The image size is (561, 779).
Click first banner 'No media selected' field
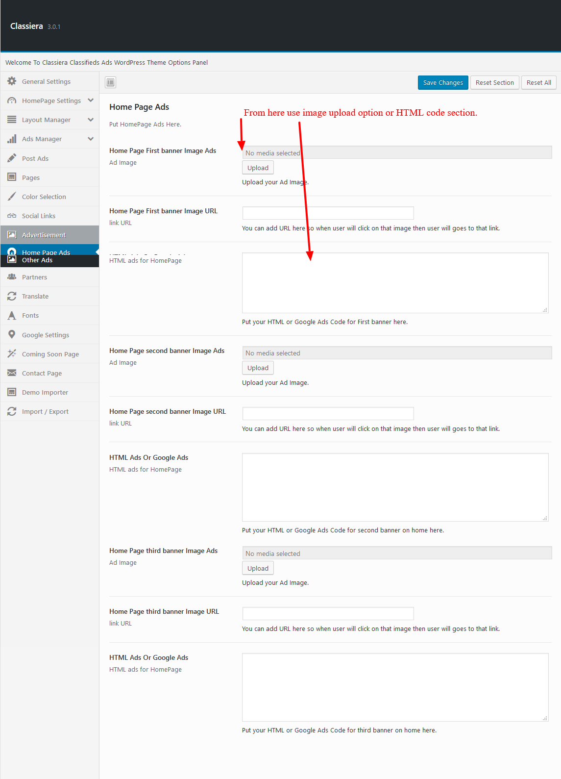(397, 152)
